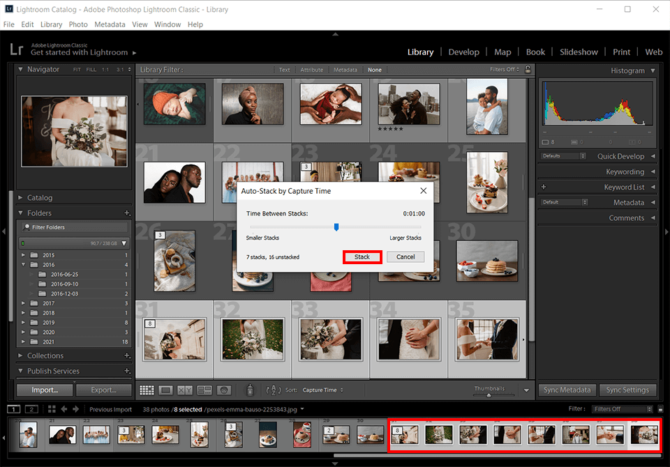This screenshot has width=670, height=467.
Task: Expand the Catalog panel
Action: click(x=20, y=198)
